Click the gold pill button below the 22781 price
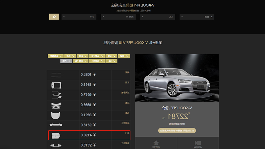This screenshot has width=265, height=149. pyautogui.click(x=177, y=130)
